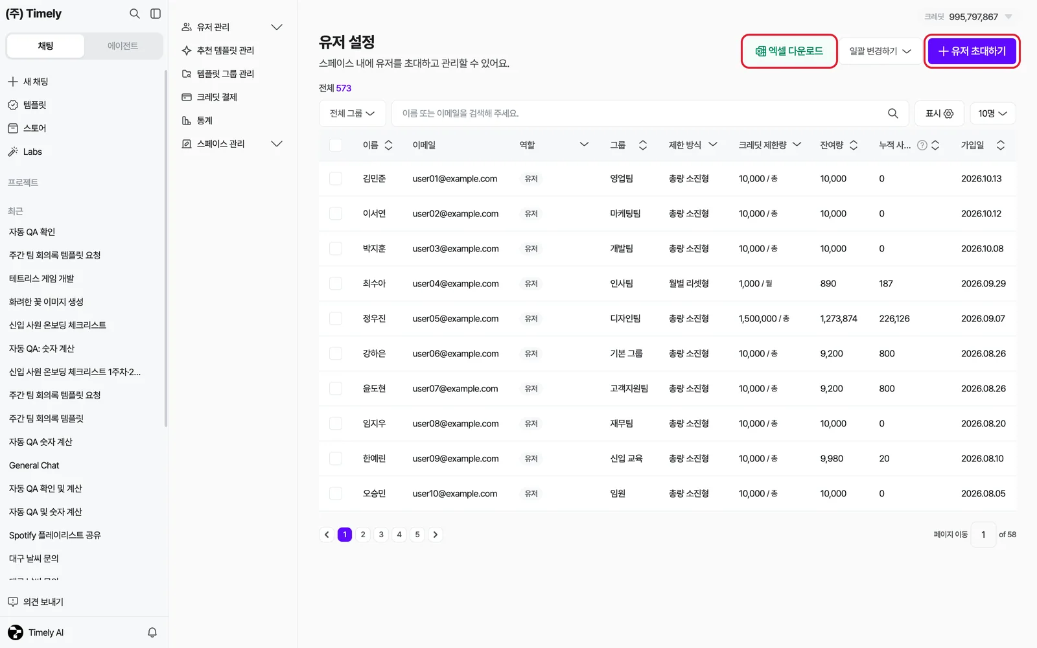This screenshot has width=1037, height=648.
Task: Click the new chat plus icon
Action: click(12, 82)
